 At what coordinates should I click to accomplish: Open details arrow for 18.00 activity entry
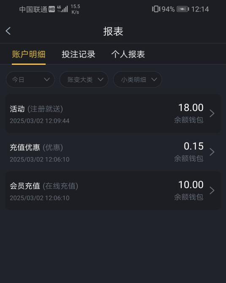212,114
